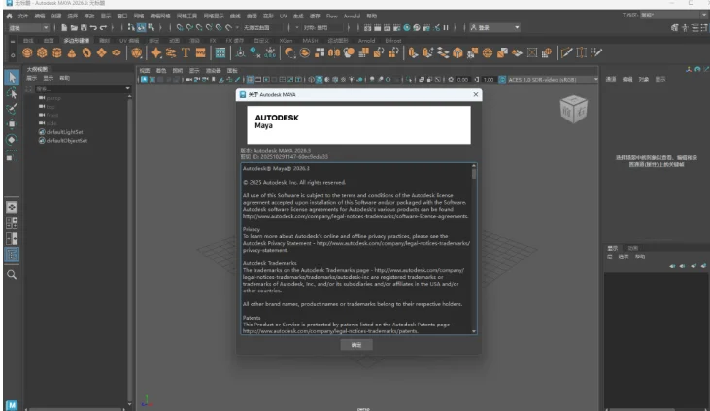Screen dimensions: 710x411
Task: Click the SVG import shelf icon
Action: point(201,53)
